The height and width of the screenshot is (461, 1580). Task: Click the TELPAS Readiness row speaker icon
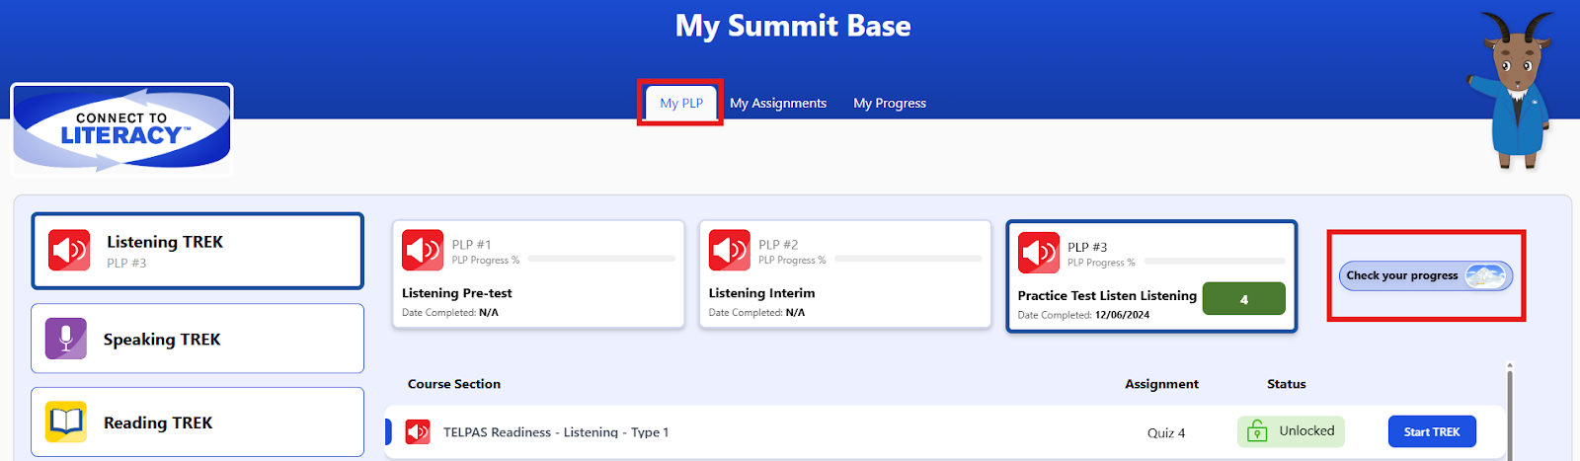coord(418,432)
